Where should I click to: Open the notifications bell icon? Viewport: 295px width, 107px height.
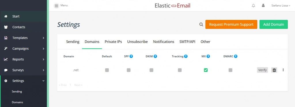pos(254,6)
